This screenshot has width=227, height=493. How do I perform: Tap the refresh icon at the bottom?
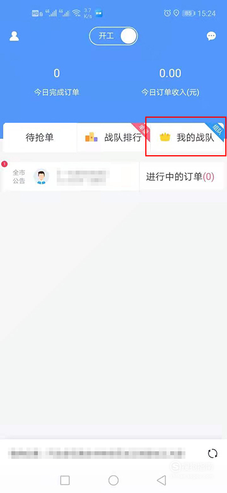click(213, 453)
